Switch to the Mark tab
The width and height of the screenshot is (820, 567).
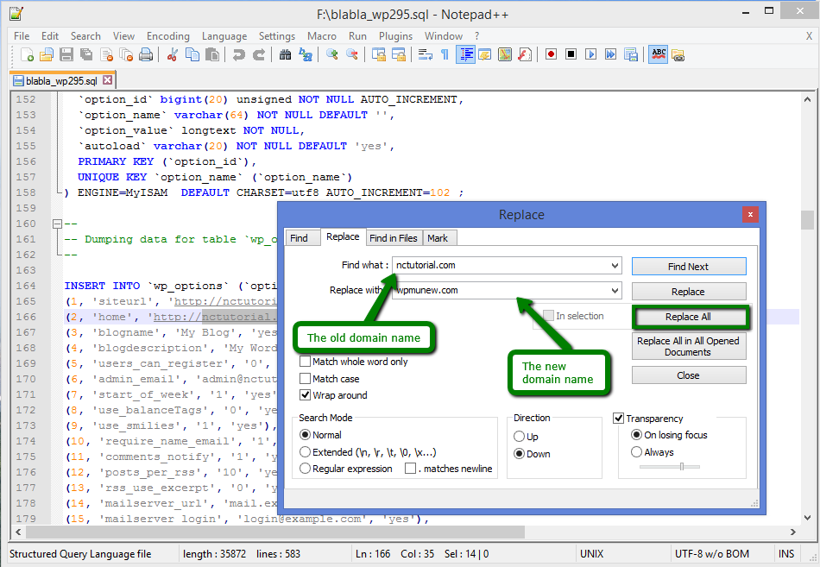coord(438,238)
